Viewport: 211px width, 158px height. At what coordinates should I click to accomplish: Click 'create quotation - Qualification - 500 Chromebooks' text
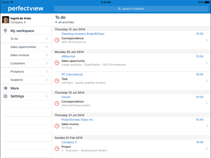(x=94, y=64)
